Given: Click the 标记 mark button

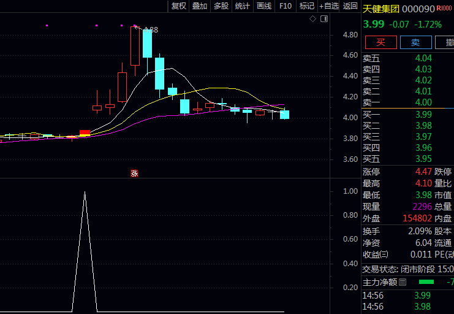Looking at the screenshot, I should click(306, 6).
